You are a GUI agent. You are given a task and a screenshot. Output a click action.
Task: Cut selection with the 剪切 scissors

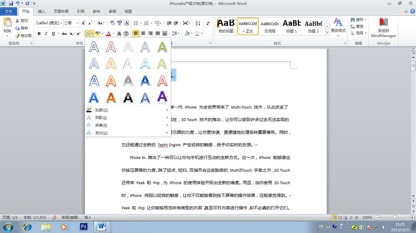pyautogui.click(x=22, y=21)
